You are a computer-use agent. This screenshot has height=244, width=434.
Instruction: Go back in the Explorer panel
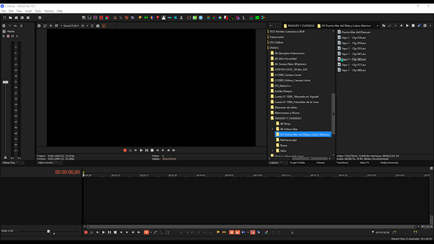pos(271,26)
